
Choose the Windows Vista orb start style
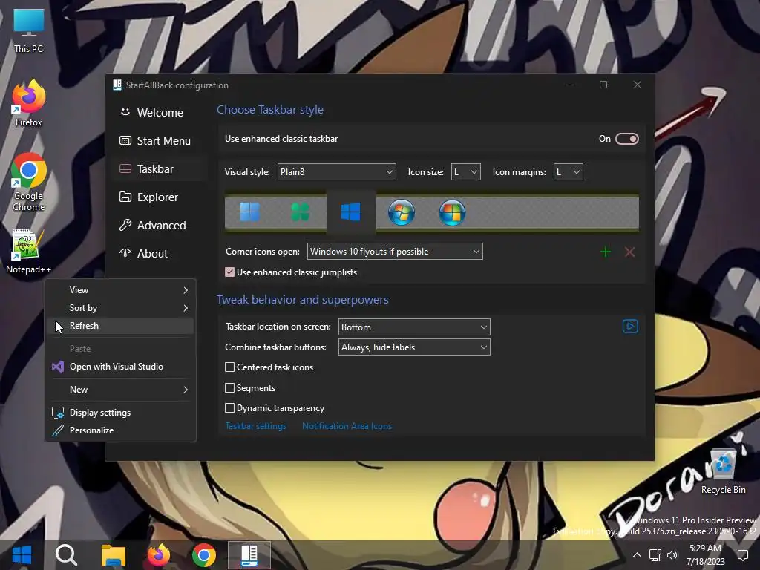pyautogui.click(x=452, y=212)
